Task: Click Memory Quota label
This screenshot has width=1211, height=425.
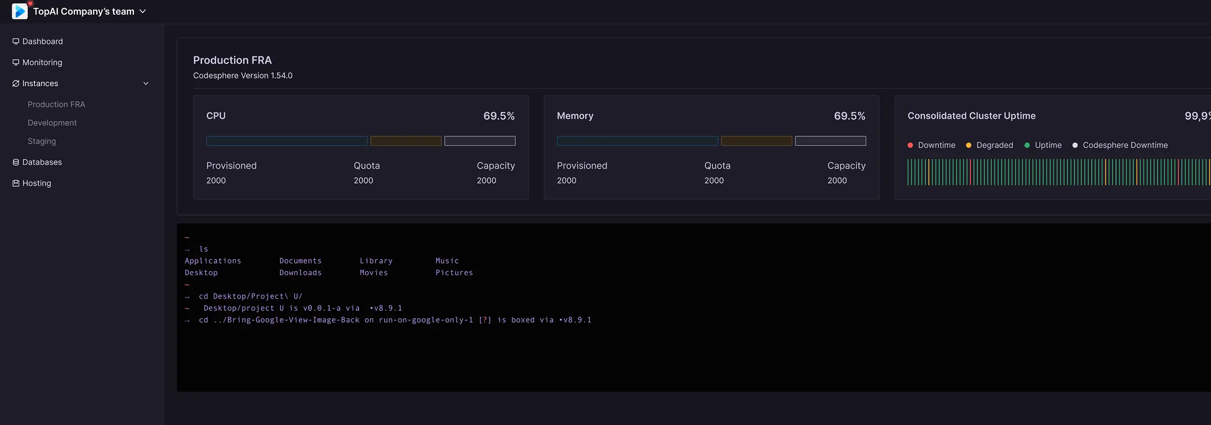Action: pos(717,165)
